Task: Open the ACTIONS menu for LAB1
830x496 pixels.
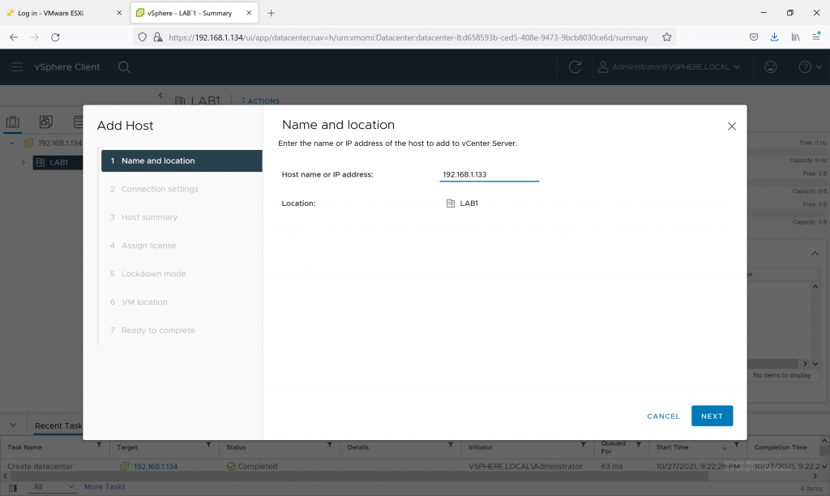Action: (x=260, y=101)
